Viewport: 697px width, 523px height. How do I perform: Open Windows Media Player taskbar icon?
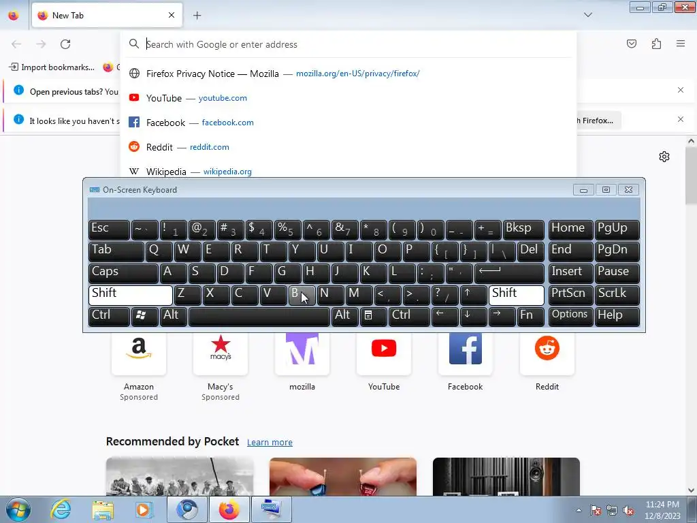point(144,509)
